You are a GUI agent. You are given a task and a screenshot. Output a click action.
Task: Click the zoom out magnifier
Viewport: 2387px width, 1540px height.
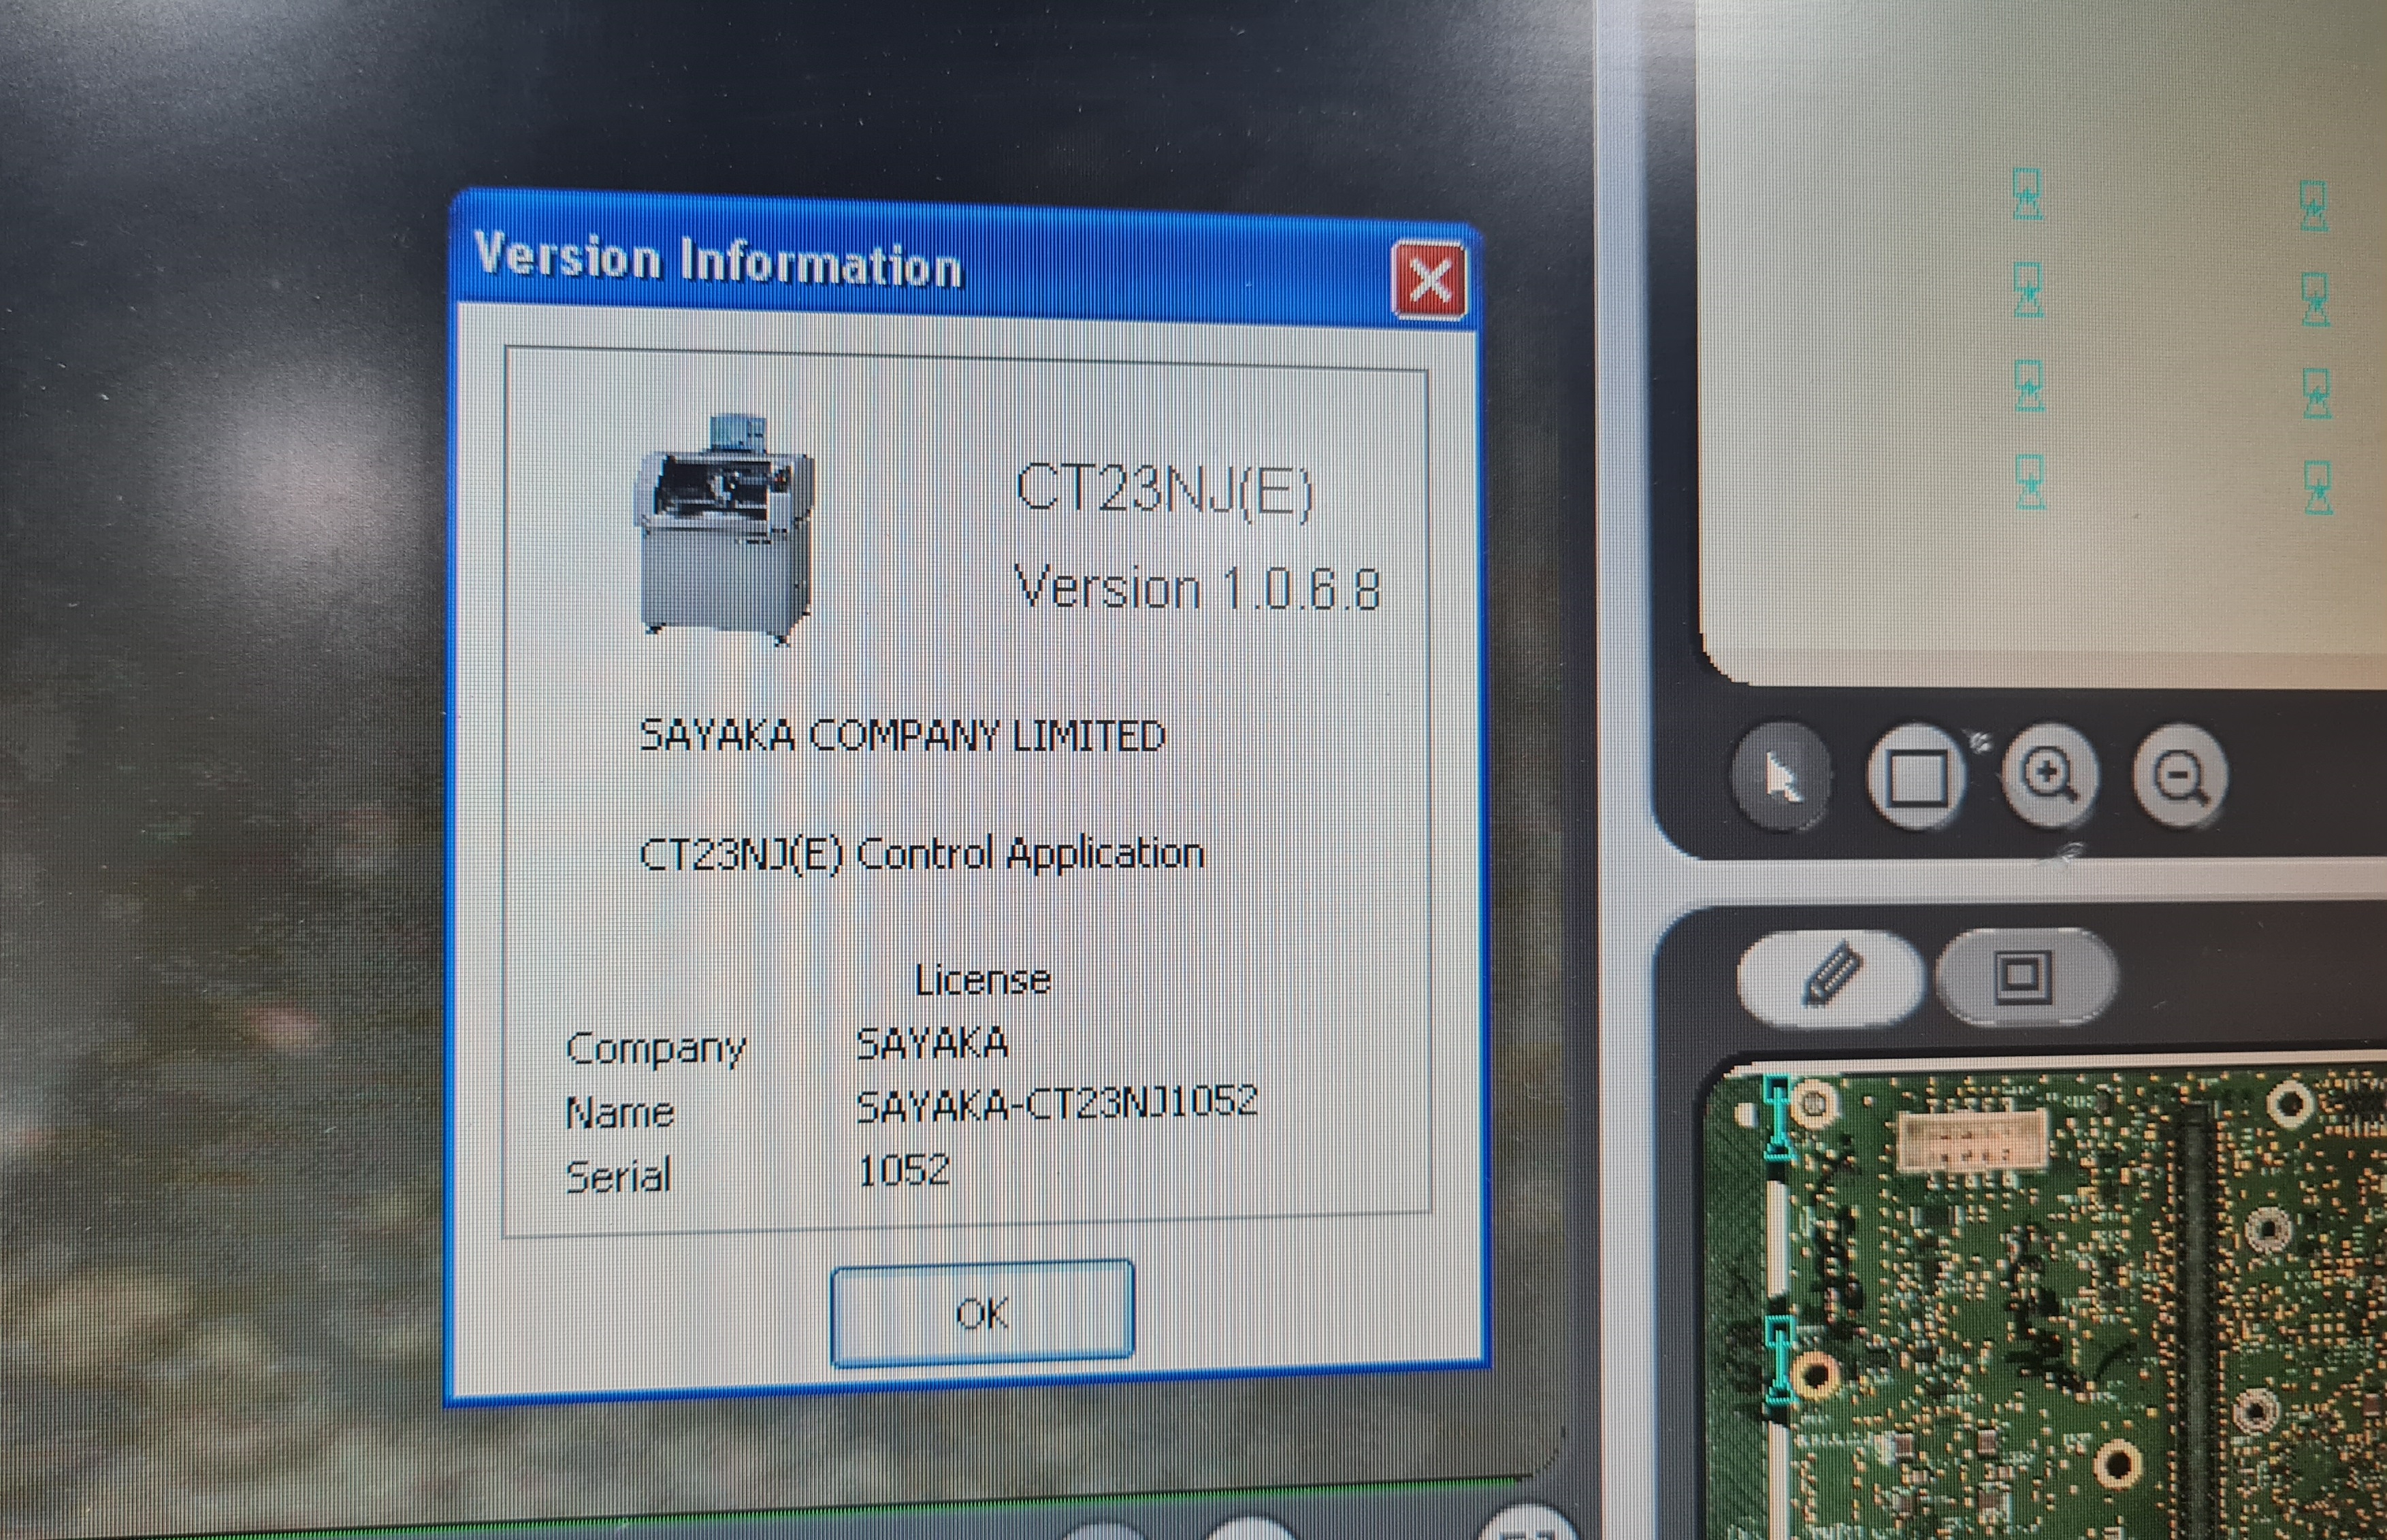tap(2180, 777)
